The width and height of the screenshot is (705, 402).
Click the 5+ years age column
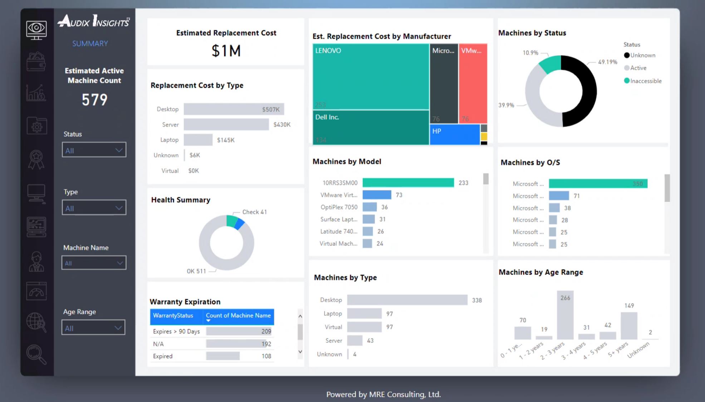(x=629, y=326)
